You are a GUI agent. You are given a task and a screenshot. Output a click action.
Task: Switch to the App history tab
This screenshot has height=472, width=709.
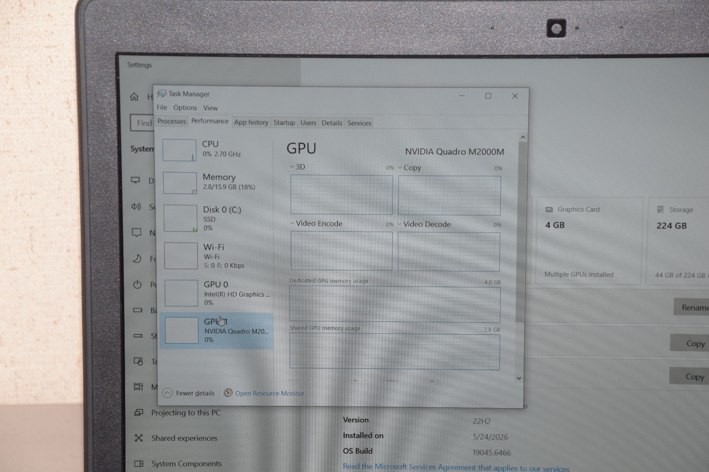(x=251, y=122)
